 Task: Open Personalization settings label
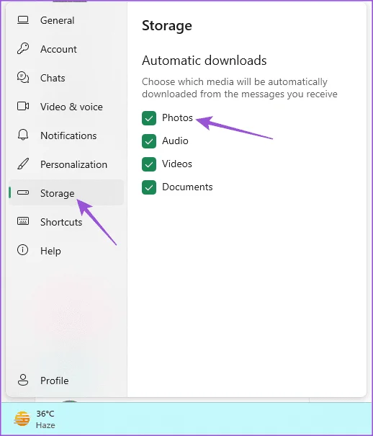(x=73, y=164)
